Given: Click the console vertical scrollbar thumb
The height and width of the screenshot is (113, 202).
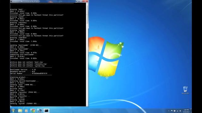Looking at the screenshot, I should tap(87, 14).
